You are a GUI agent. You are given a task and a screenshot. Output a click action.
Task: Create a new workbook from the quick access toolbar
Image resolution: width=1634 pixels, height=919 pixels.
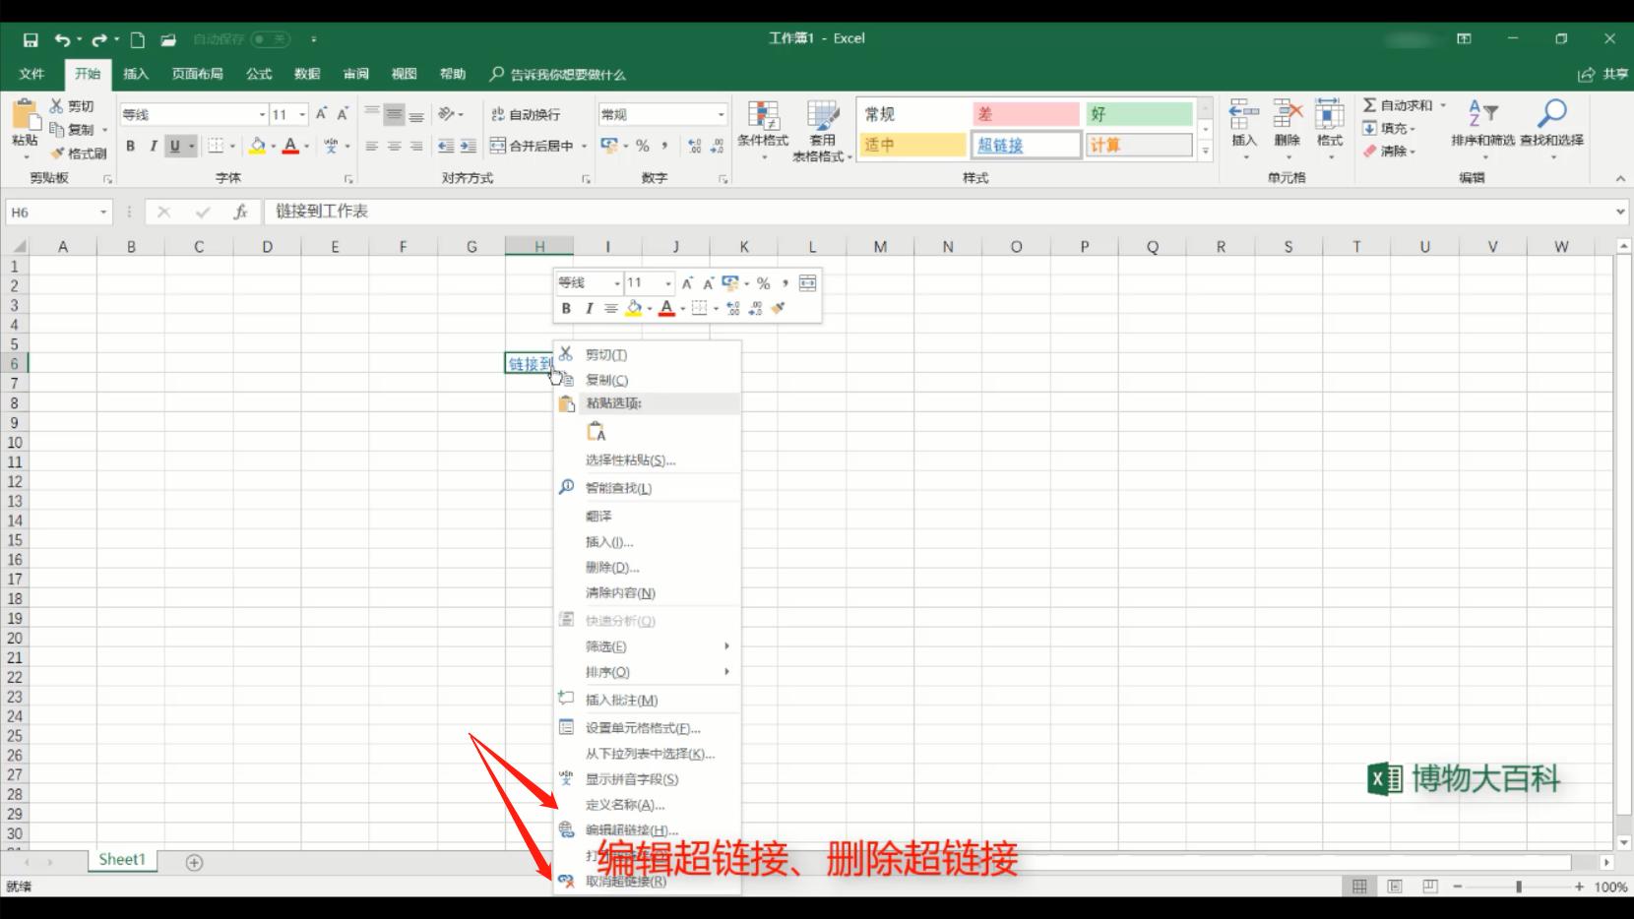[x=138, y=39]
